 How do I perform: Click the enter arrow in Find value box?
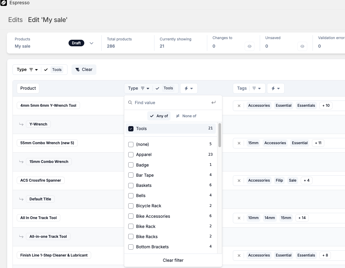pos(213,102)
